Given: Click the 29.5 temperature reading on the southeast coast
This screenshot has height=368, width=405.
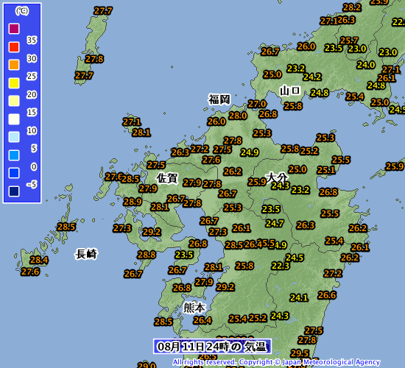Looking at the screenshot, I should pos(300,353).
